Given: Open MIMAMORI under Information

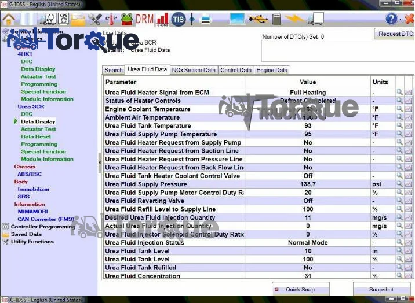Looking at the screenshot, I should click(x=33, y=212).
